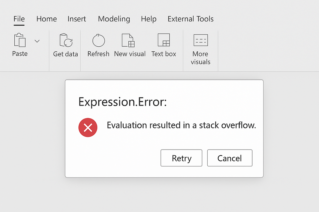
Task: Open the Paste split-button chevron
Action: tap(37, 41)
